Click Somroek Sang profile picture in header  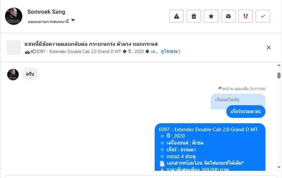[14, 16]
